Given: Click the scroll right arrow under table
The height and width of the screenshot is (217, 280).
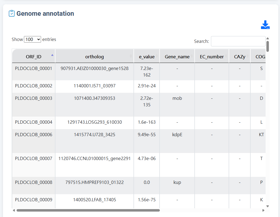Looking at the screenshot, I should pyautogui.click(x=263, y=210).
